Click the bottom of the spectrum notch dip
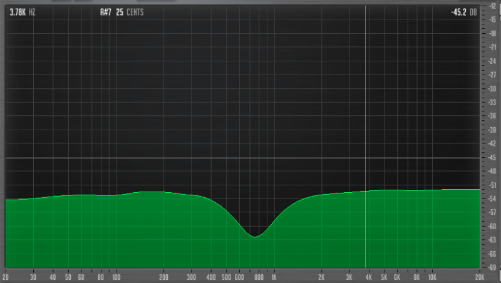This screenshot has height=283, width=501. (x=255, y=237)
